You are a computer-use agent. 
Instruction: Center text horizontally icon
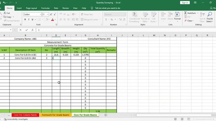tap(64, 19)
